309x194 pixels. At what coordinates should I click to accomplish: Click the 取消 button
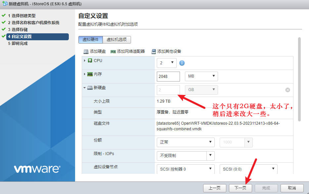292,188
